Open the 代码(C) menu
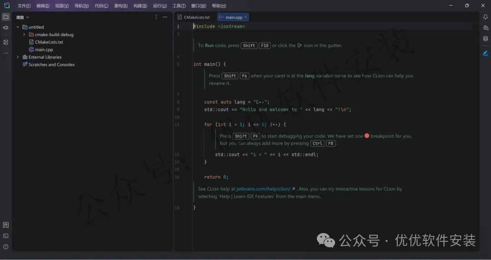Image resolution: width=491 pixels, height=260 pixels. coord(101,5)
